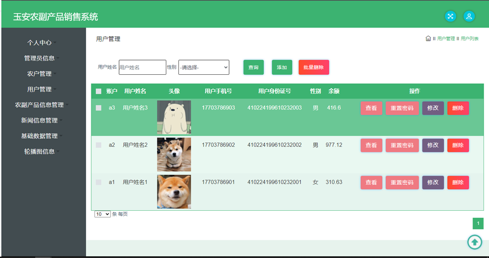Click 删除 for user a3
This screenshot has height=258, width=489.
point(458,108)
